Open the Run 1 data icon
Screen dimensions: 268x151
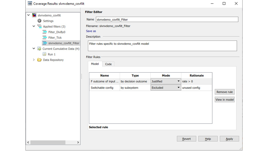(x=44, y=54)
